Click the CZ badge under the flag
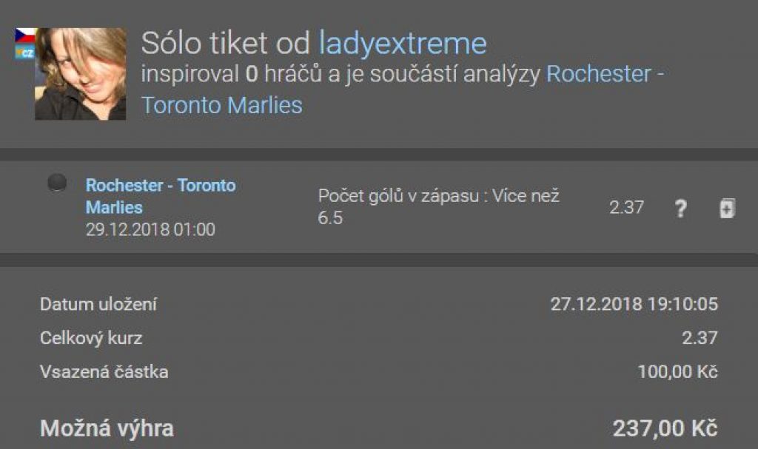The width and height of the screenshot is (758, 449). click(x=24, y=51)
